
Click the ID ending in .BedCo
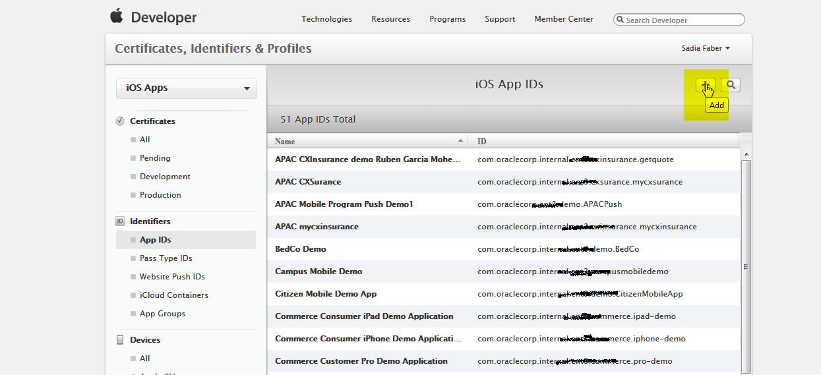tap(558, 249)
